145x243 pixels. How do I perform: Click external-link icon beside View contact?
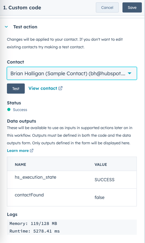(60, 88)
